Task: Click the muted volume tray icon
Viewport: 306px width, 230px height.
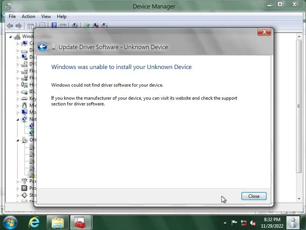Action: pos(253,223)
